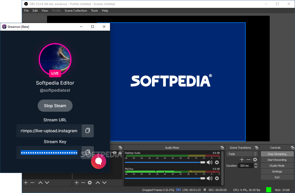This screenshot has width=295, height=193.
Task: Click the Streamon title bar icon
Action: coord(4,27)
